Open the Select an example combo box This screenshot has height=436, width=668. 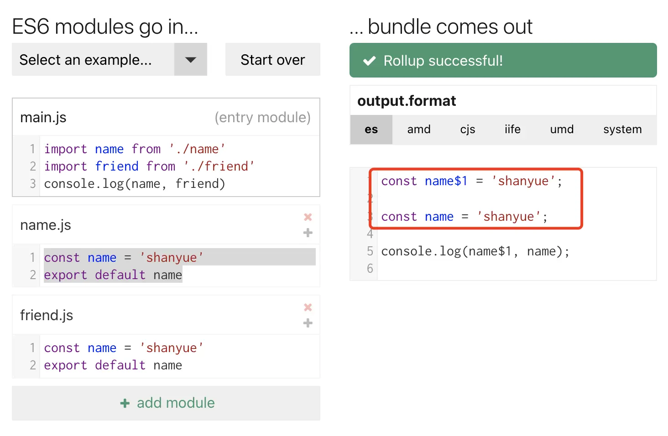tap(94, 60)
